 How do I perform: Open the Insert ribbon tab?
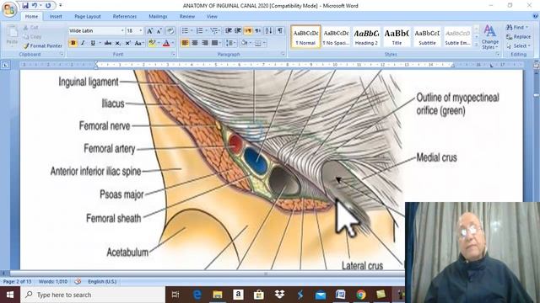pyautogui.click(x=56, y=17)
